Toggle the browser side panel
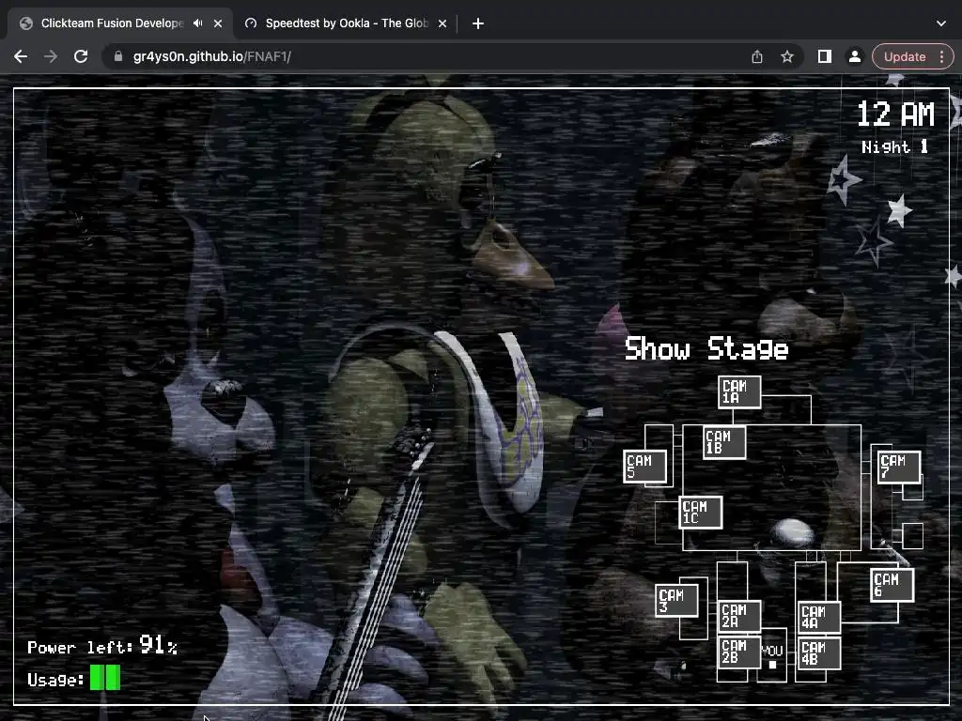Viewport: 962px width, 721px height. point(825,56)
